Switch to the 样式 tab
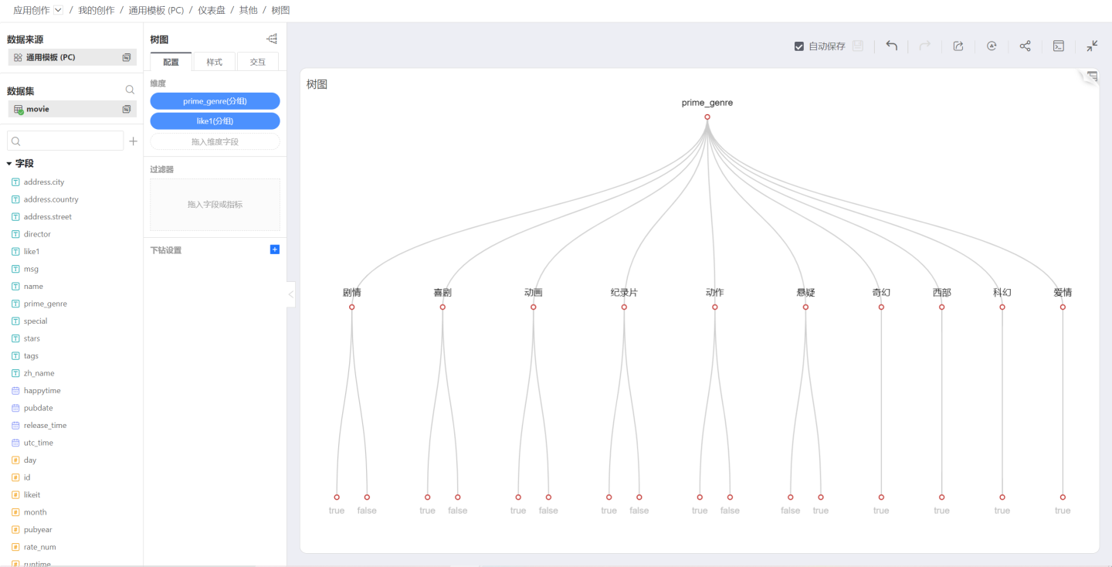 214,62
